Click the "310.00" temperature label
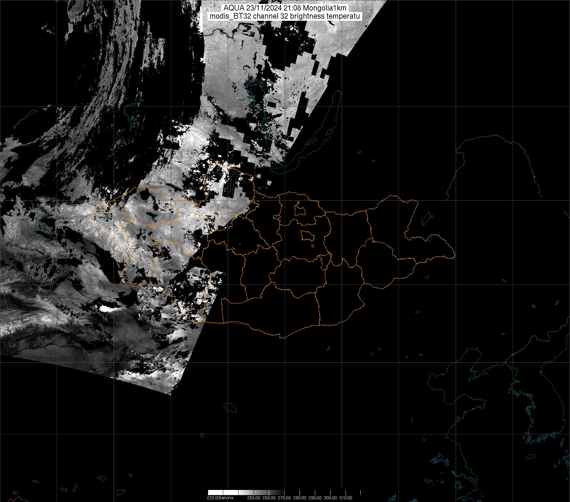This screenshot has height=502, width=570. [346, 498]
